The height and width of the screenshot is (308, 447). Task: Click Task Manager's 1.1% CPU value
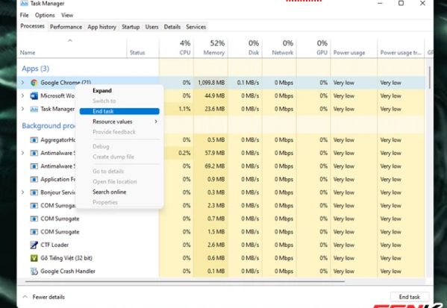point(184,109)
